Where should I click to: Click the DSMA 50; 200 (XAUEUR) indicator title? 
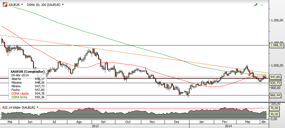(x=43, y=5)
